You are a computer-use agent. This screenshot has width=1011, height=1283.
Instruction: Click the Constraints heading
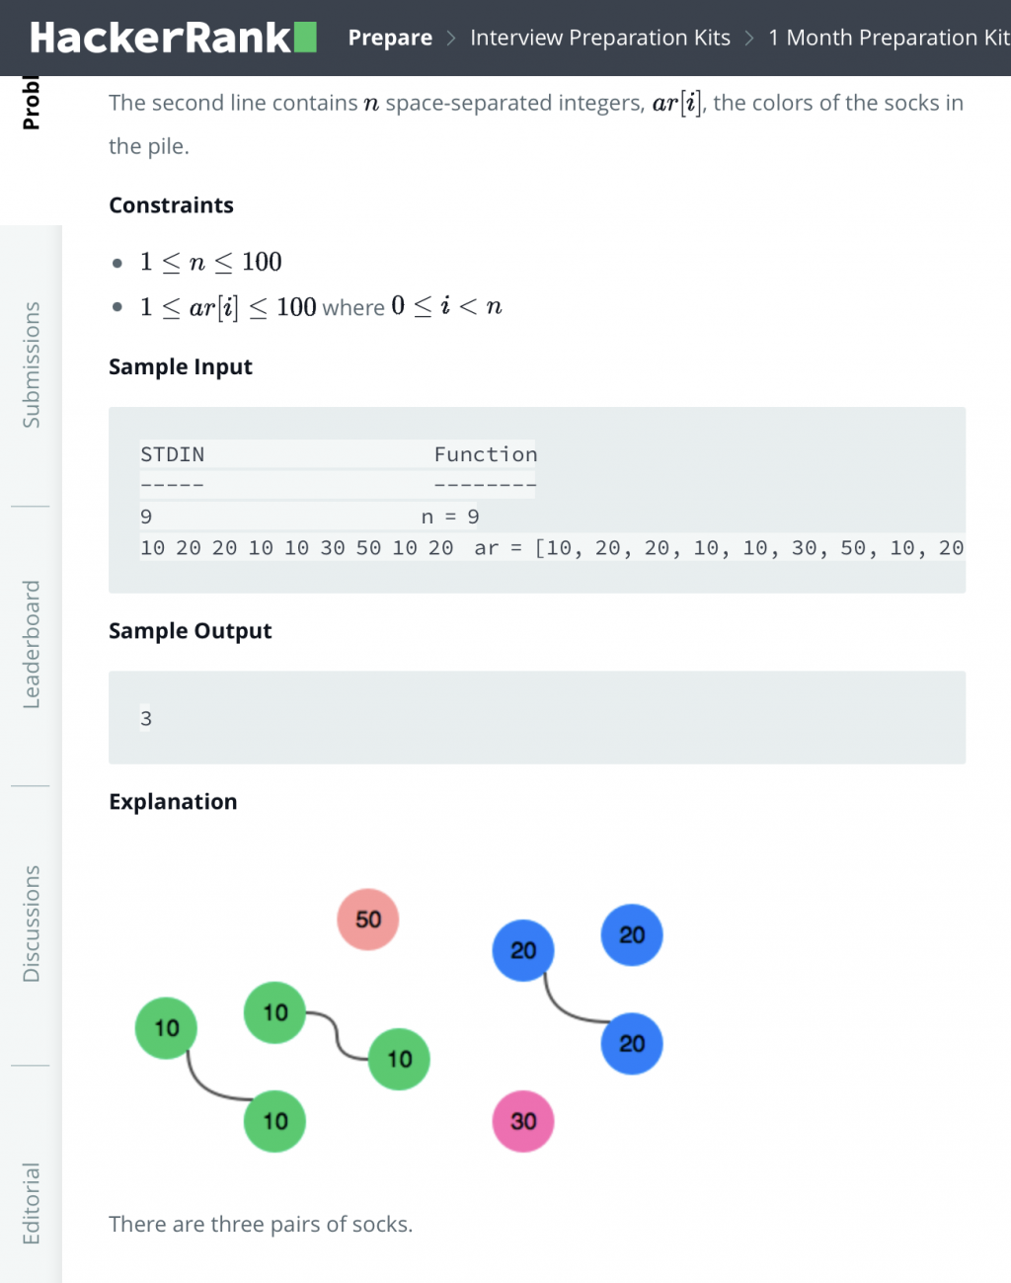pyautogui.click(x=171, y=204)
